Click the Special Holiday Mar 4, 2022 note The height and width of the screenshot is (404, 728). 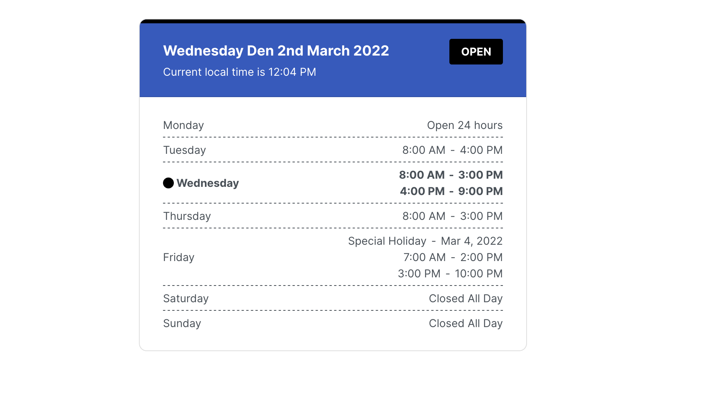425,241
